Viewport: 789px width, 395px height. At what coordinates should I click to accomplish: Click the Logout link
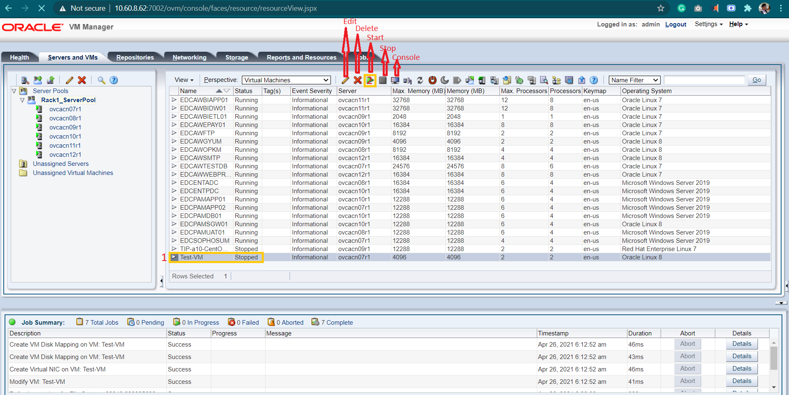(x=676, y=24)
